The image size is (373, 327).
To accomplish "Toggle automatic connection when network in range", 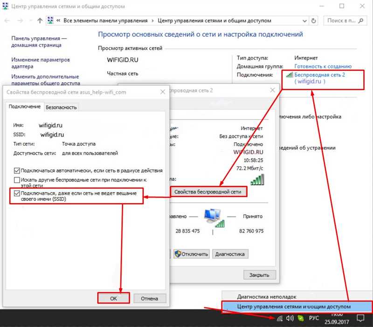I will click(17, 171).
